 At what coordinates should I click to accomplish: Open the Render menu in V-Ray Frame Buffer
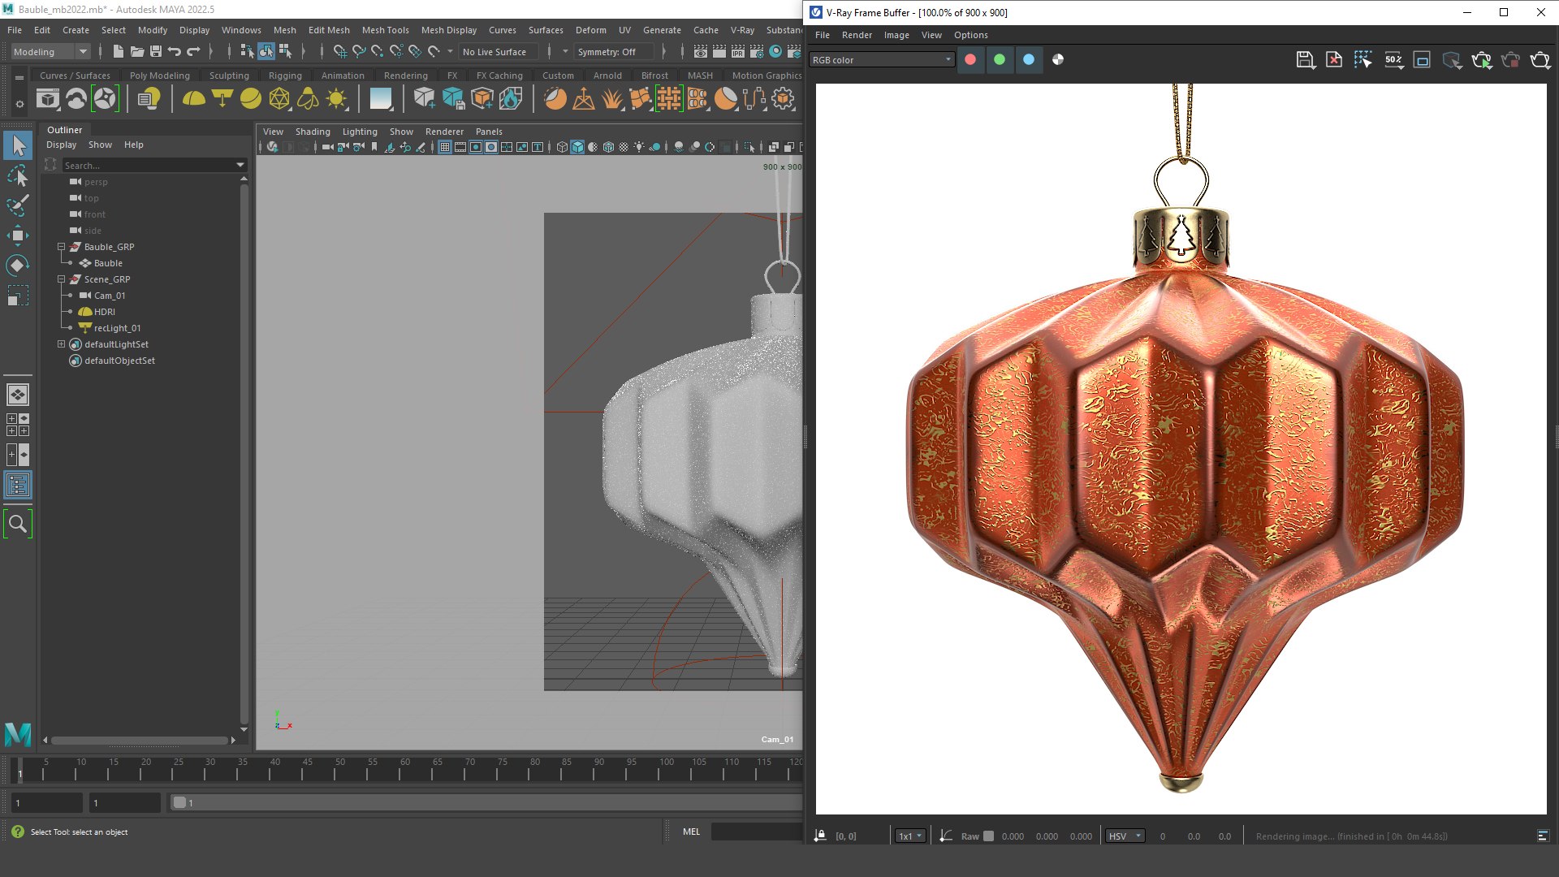pyautogui.click(x=857, y=35)
